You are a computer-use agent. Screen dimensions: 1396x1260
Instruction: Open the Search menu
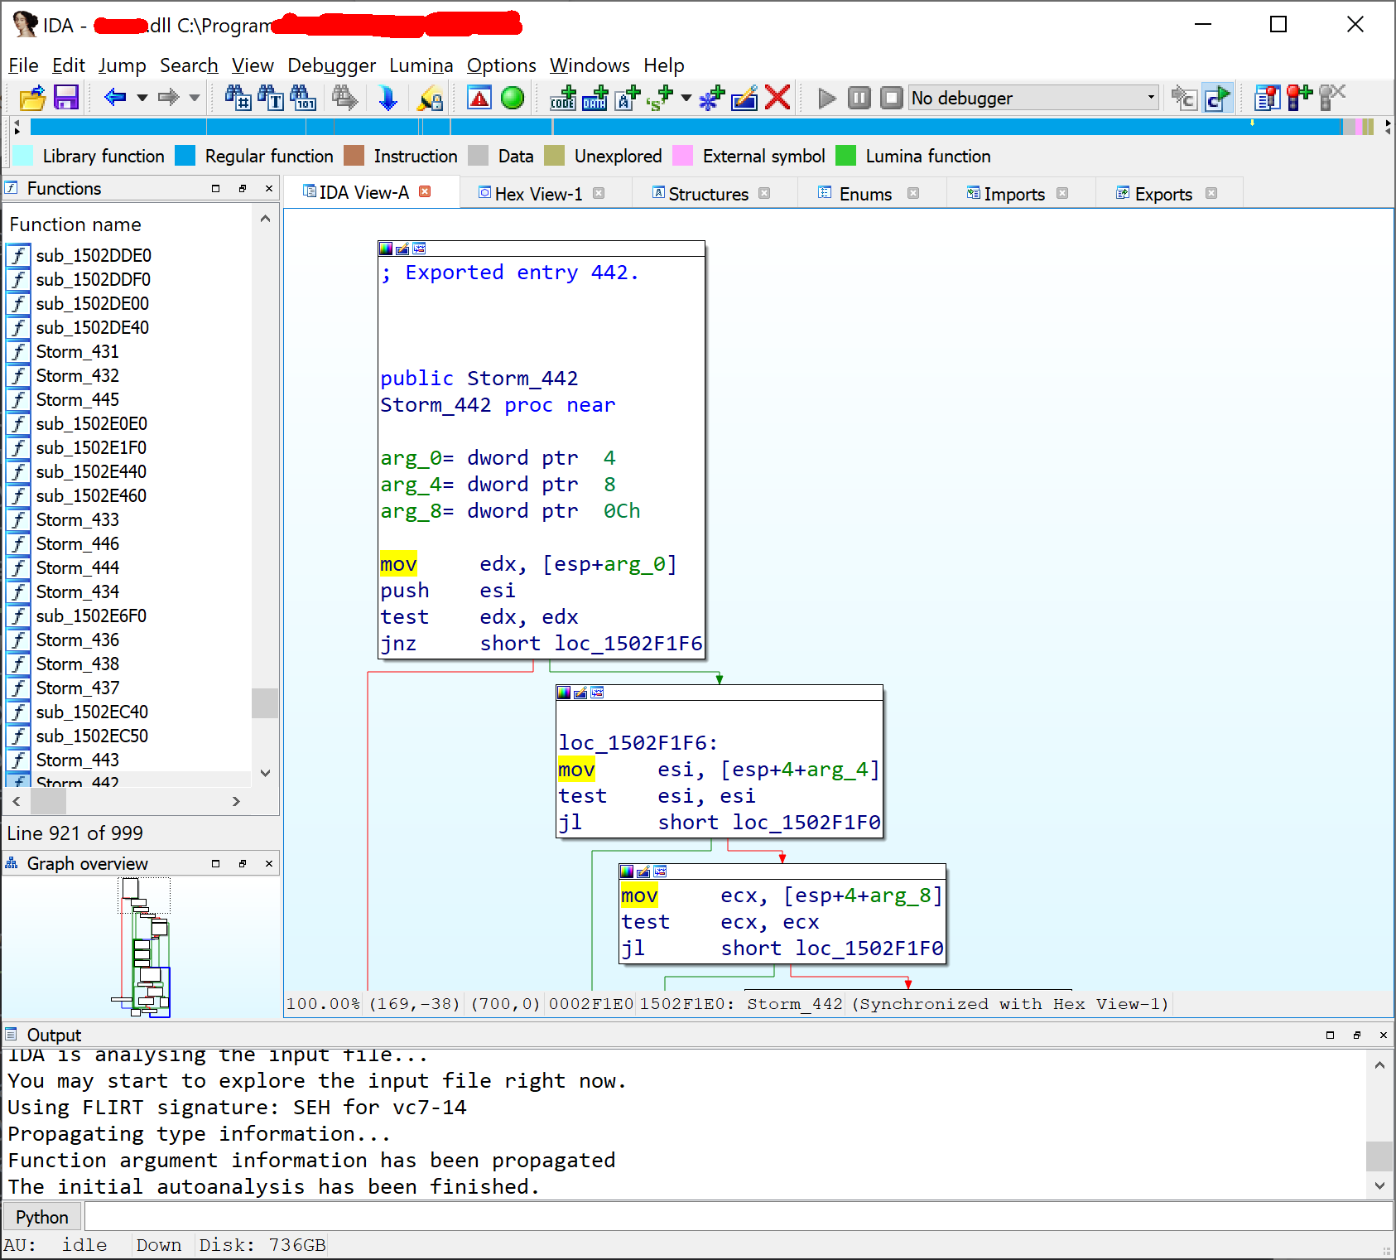pyautogui.click(x=189, y=65)
